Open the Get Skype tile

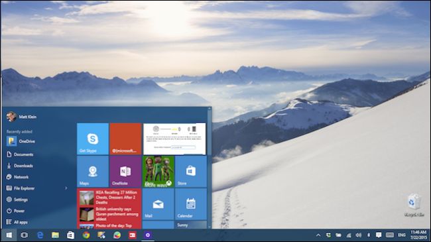click(93, 139)
